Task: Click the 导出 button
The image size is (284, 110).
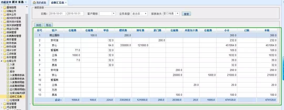Action: coord(48,25)
